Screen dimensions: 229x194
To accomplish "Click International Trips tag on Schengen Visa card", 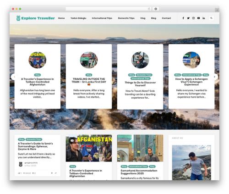I will click(x=191, y=75).
